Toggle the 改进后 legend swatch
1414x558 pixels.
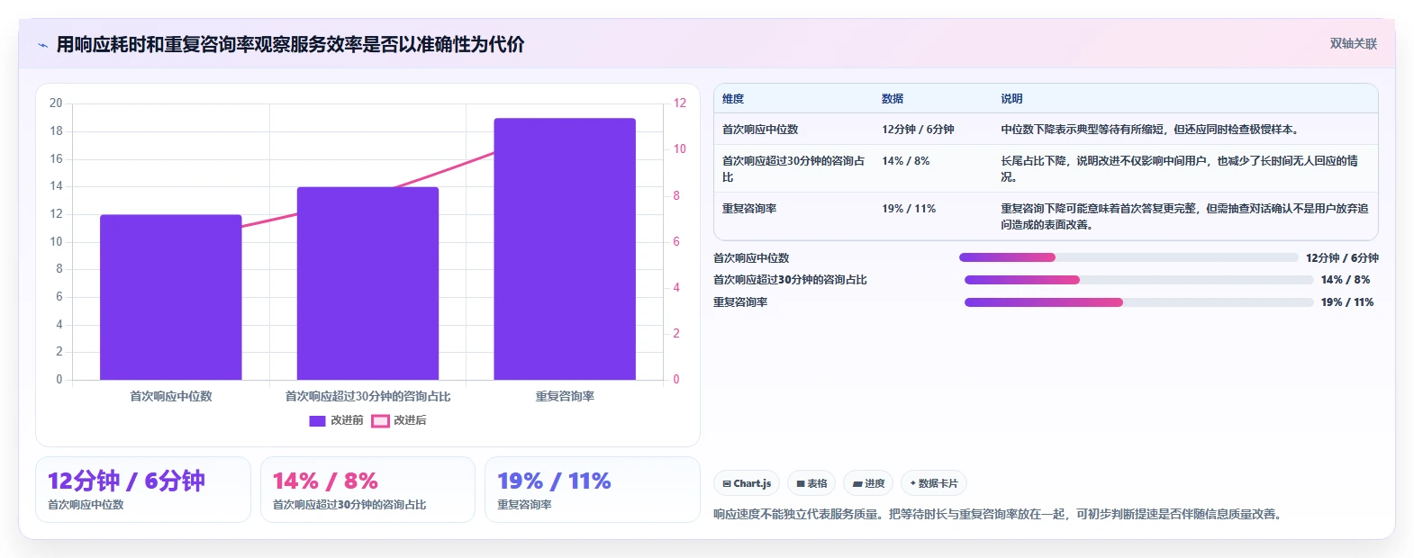(x=380, y=420)
